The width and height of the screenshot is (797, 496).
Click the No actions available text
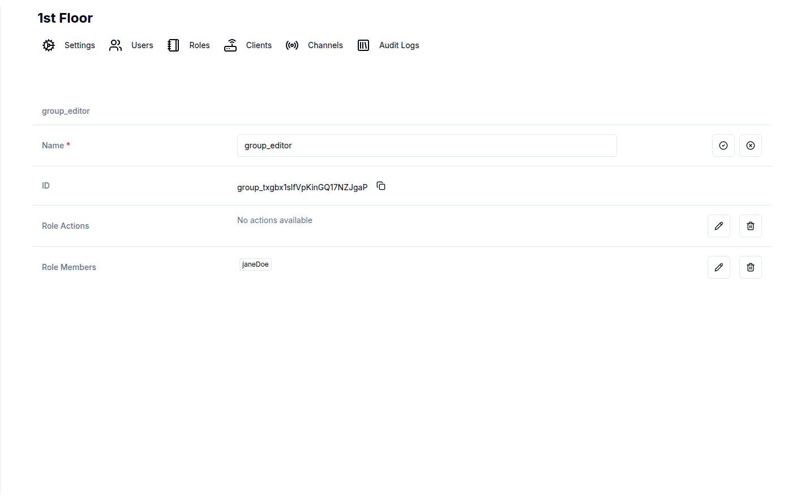[x=275, y=220]
